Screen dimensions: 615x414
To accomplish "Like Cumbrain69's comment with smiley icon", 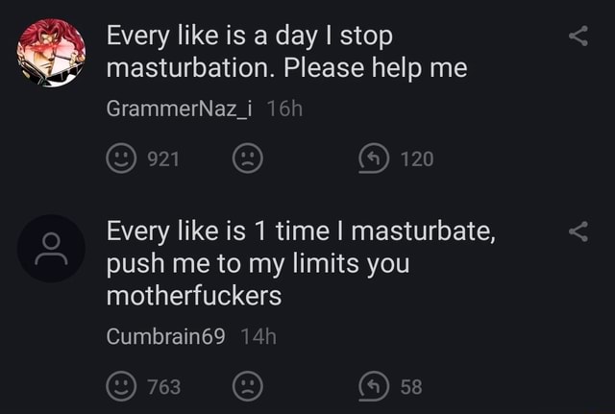I will 122,386.
